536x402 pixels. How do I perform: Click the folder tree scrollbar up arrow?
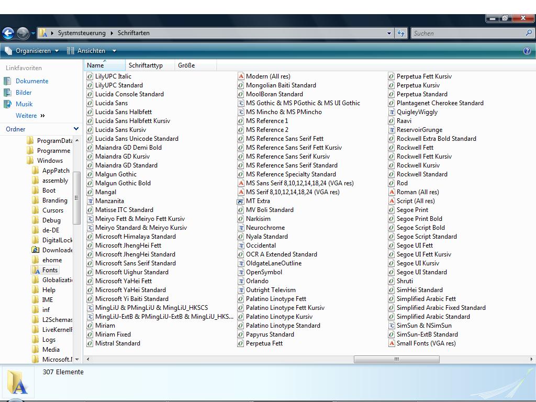pyautogui.click(x=76, y=140)
